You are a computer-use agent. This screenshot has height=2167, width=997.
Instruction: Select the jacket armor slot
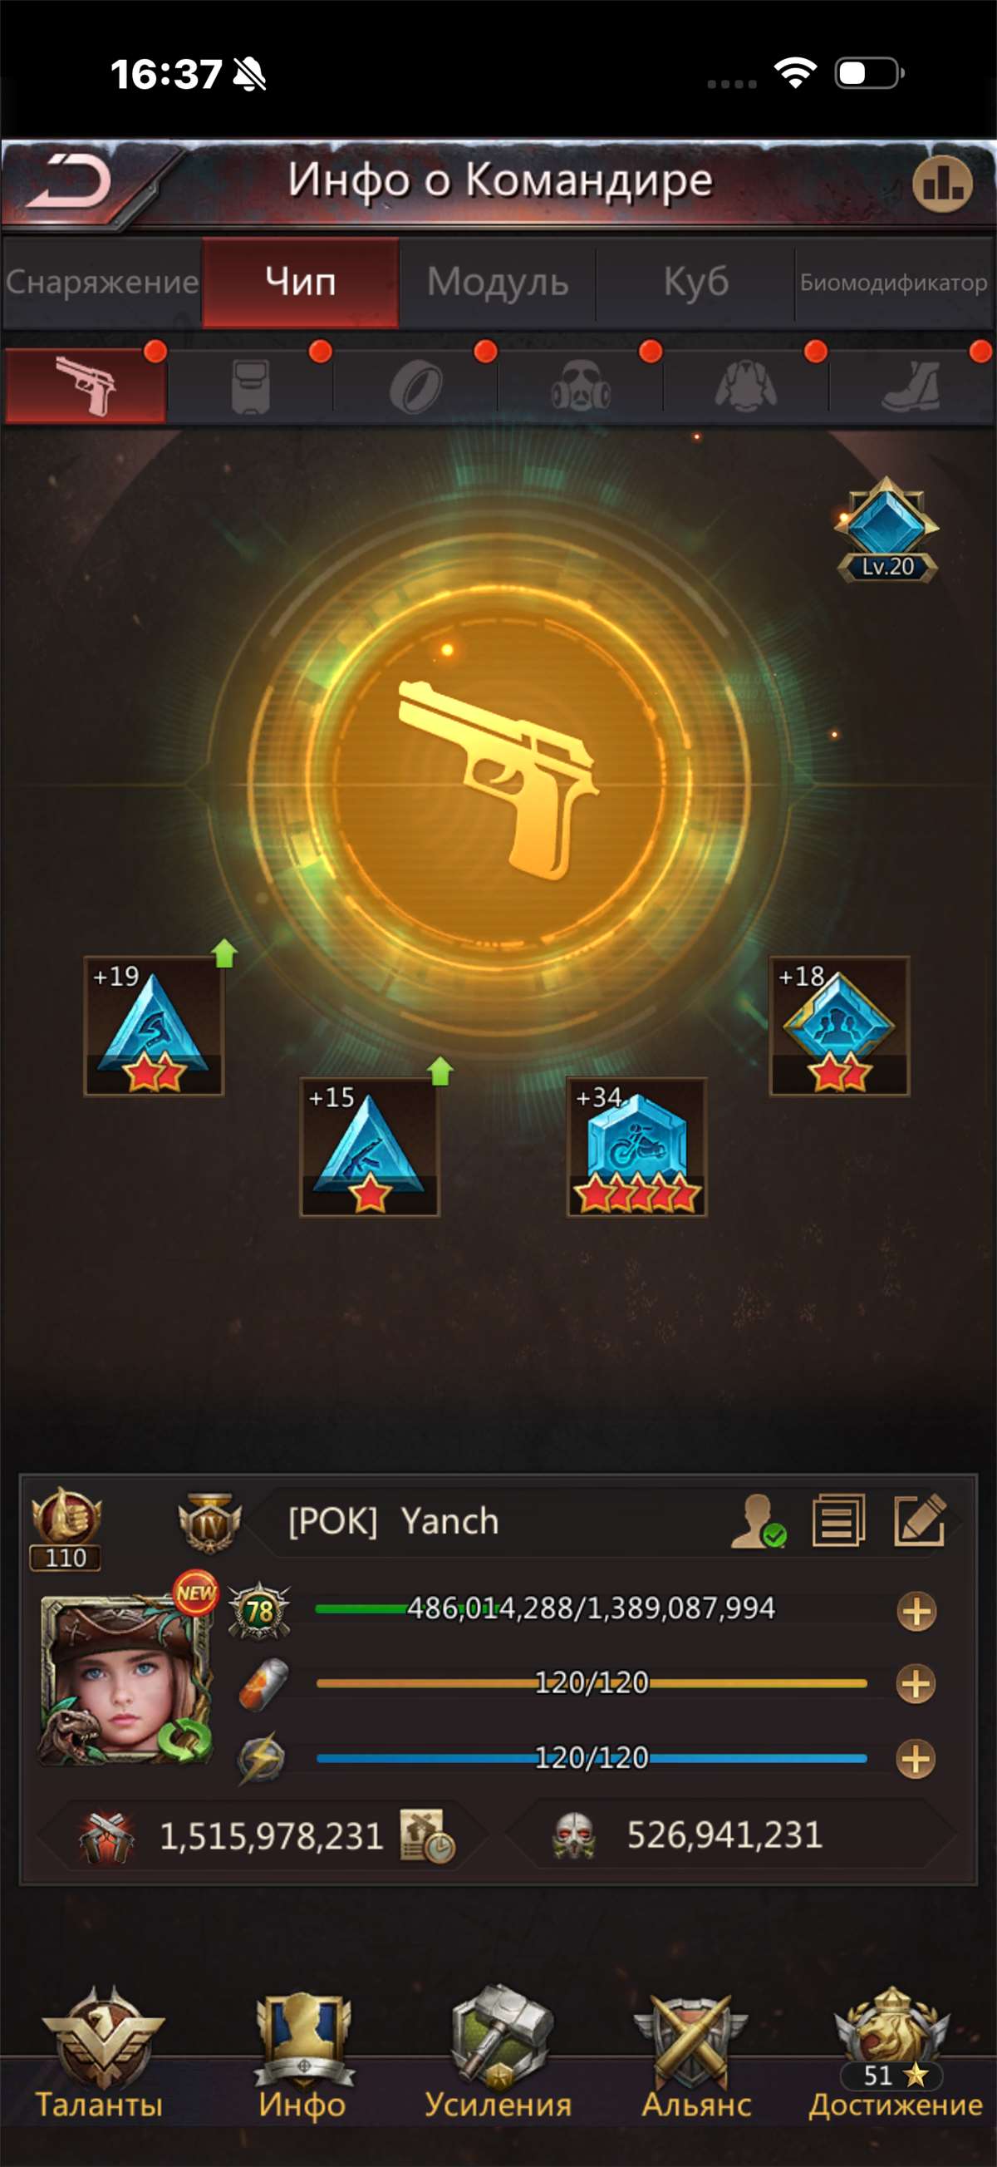(745, 387)
